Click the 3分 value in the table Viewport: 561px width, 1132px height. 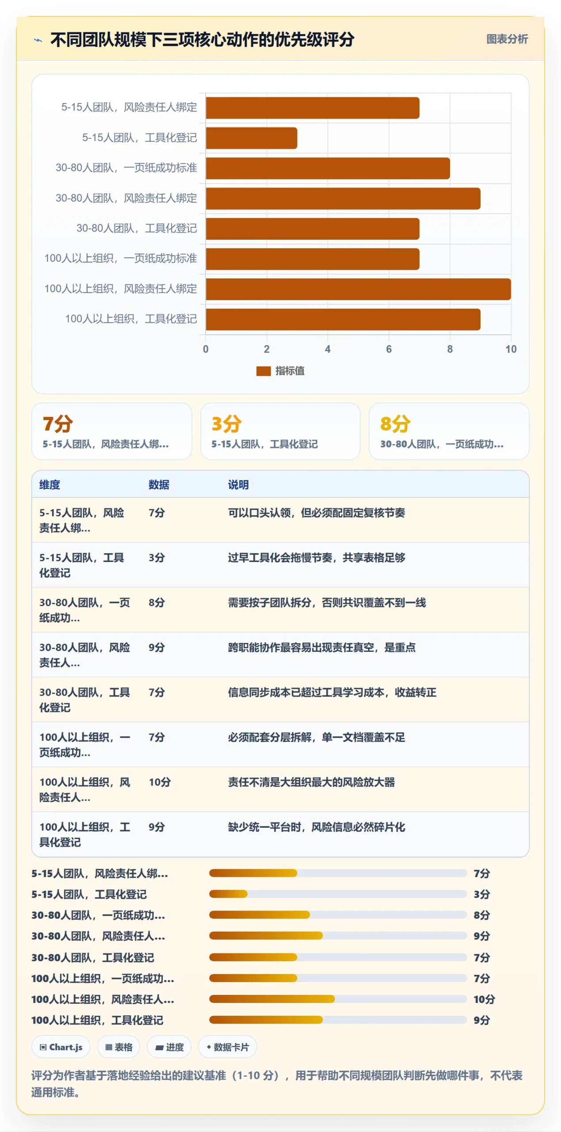[x=156, y=557]
